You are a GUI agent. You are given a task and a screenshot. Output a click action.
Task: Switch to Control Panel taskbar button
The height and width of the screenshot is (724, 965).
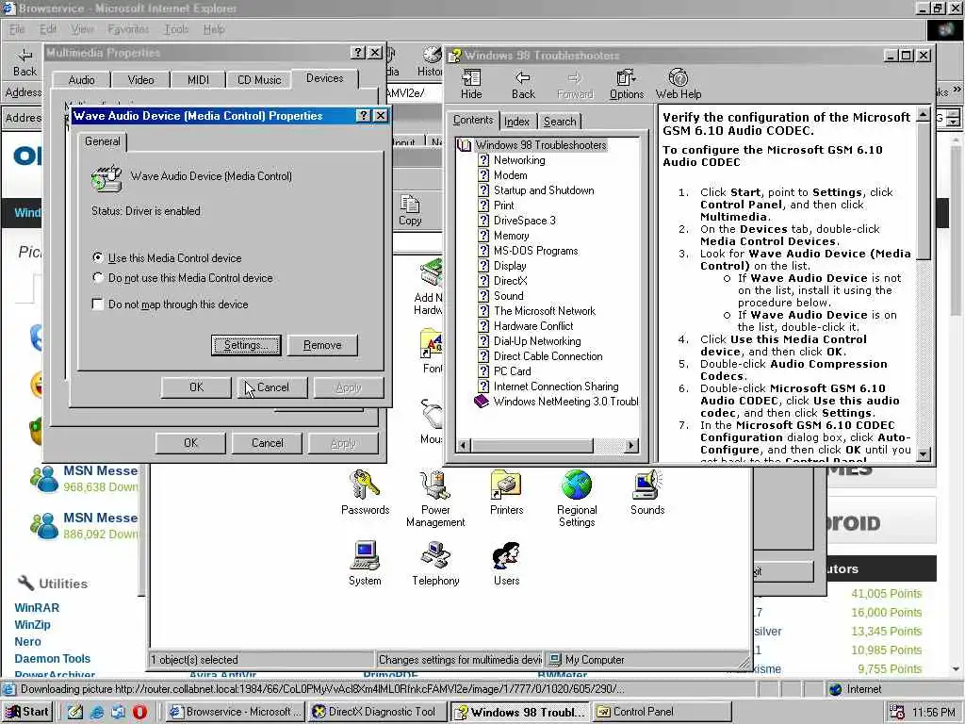(x=662, y=712)
